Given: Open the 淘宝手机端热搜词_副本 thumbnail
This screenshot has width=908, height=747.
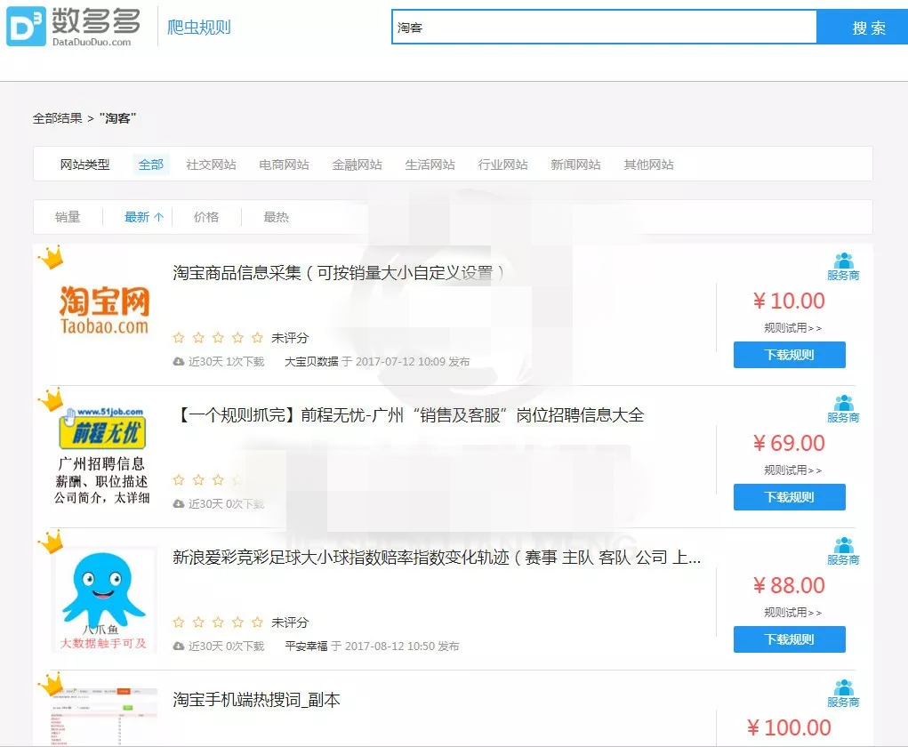Looking at the screenshot, I should [x=104, y=717].
